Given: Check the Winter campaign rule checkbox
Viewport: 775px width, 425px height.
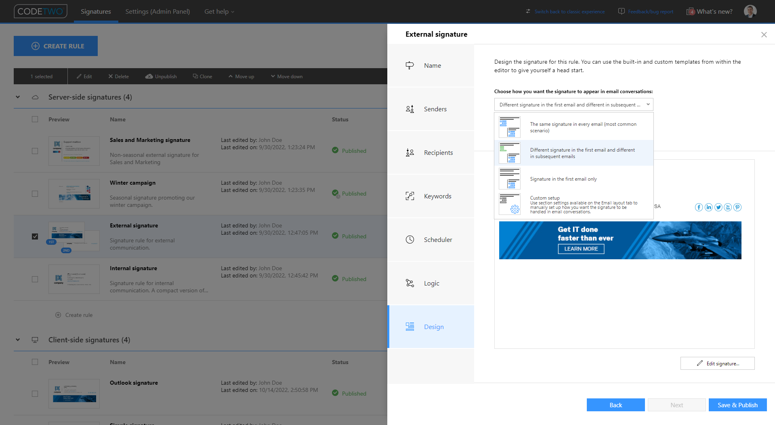Looking at the screenshot, I should [35, 194].
